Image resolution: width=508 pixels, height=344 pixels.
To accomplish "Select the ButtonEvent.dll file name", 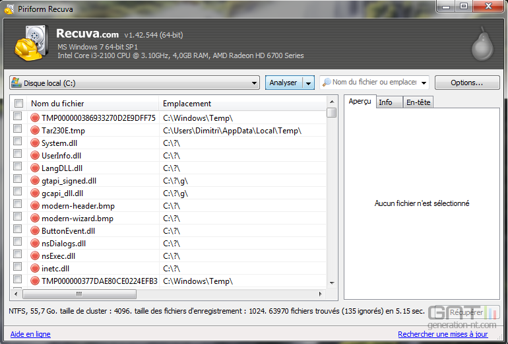I will click(x=69, y=231).
